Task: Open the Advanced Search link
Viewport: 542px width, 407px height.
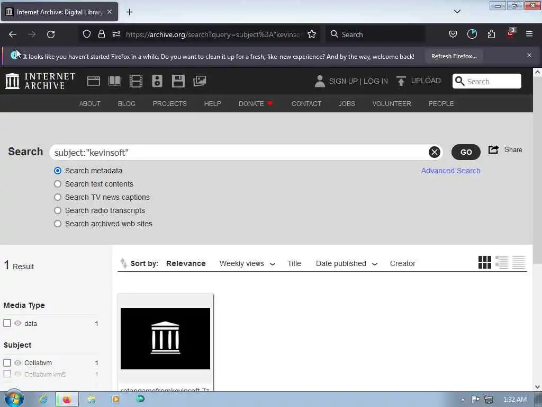Action: pyautogui.click(x=451, y=171)
